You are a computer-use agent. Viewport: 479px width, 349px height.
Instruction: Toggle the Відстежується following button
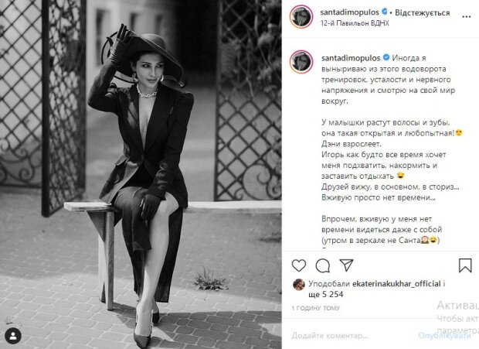[422, 12]
